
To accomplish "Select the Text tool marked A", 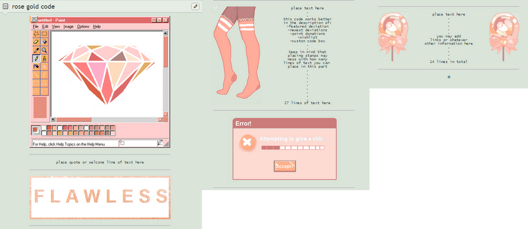I will [x=44, y=66].
